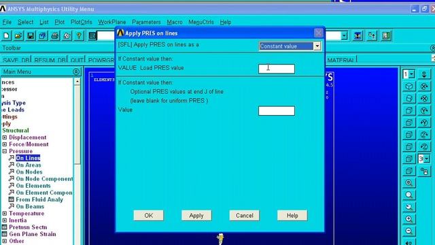Click the optional end J Value field
Image resolution: width=435 pixels, height=245 pixels.
277,111
